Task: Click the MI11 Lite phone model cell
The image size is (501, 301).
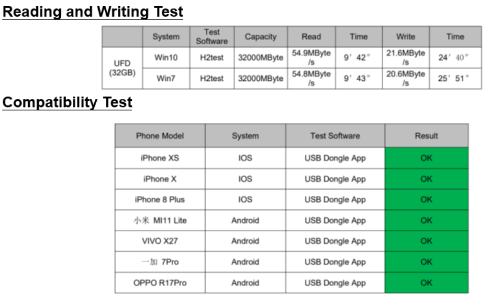Action: [160, 220]
